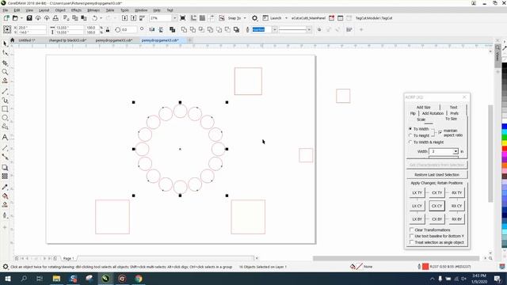507x285 pixels.
Task: Click the LX TY position button
Action: 417,192
